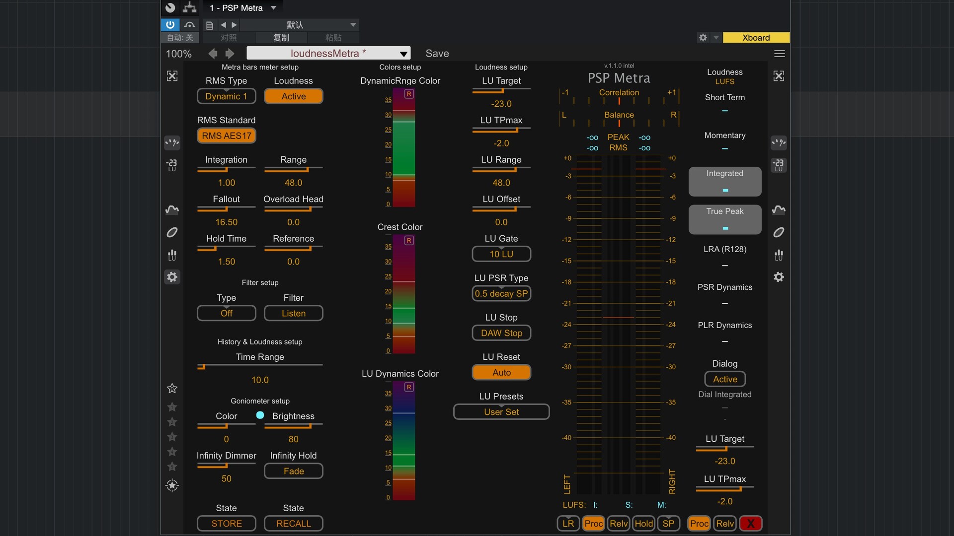This screenshot has width=954, height=536.
Task: Click the left -23 LU loudness icon
Action: pyautogui.click(x=172, y=165)
